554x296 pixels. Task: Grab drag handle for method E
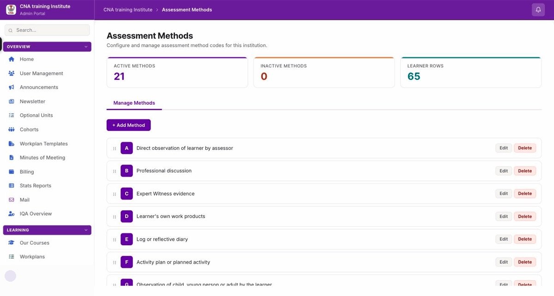pyautogui.click(x=114, y=240)
